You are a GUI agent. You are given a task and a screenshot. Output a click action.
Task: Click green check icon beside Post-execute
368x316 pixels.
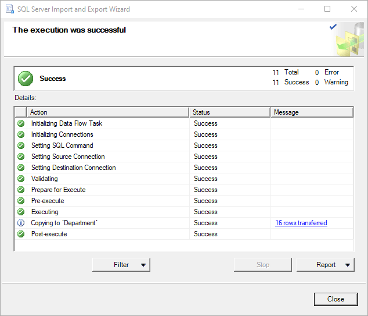tap(21, 234)
